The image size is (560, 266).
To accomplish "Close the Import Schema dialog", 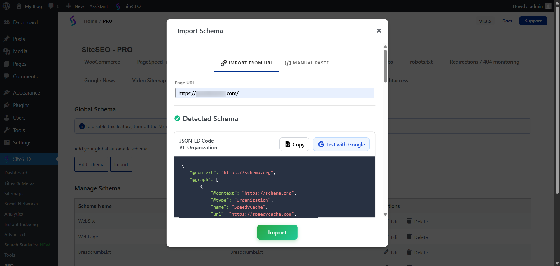I will (x=379, y=31).
